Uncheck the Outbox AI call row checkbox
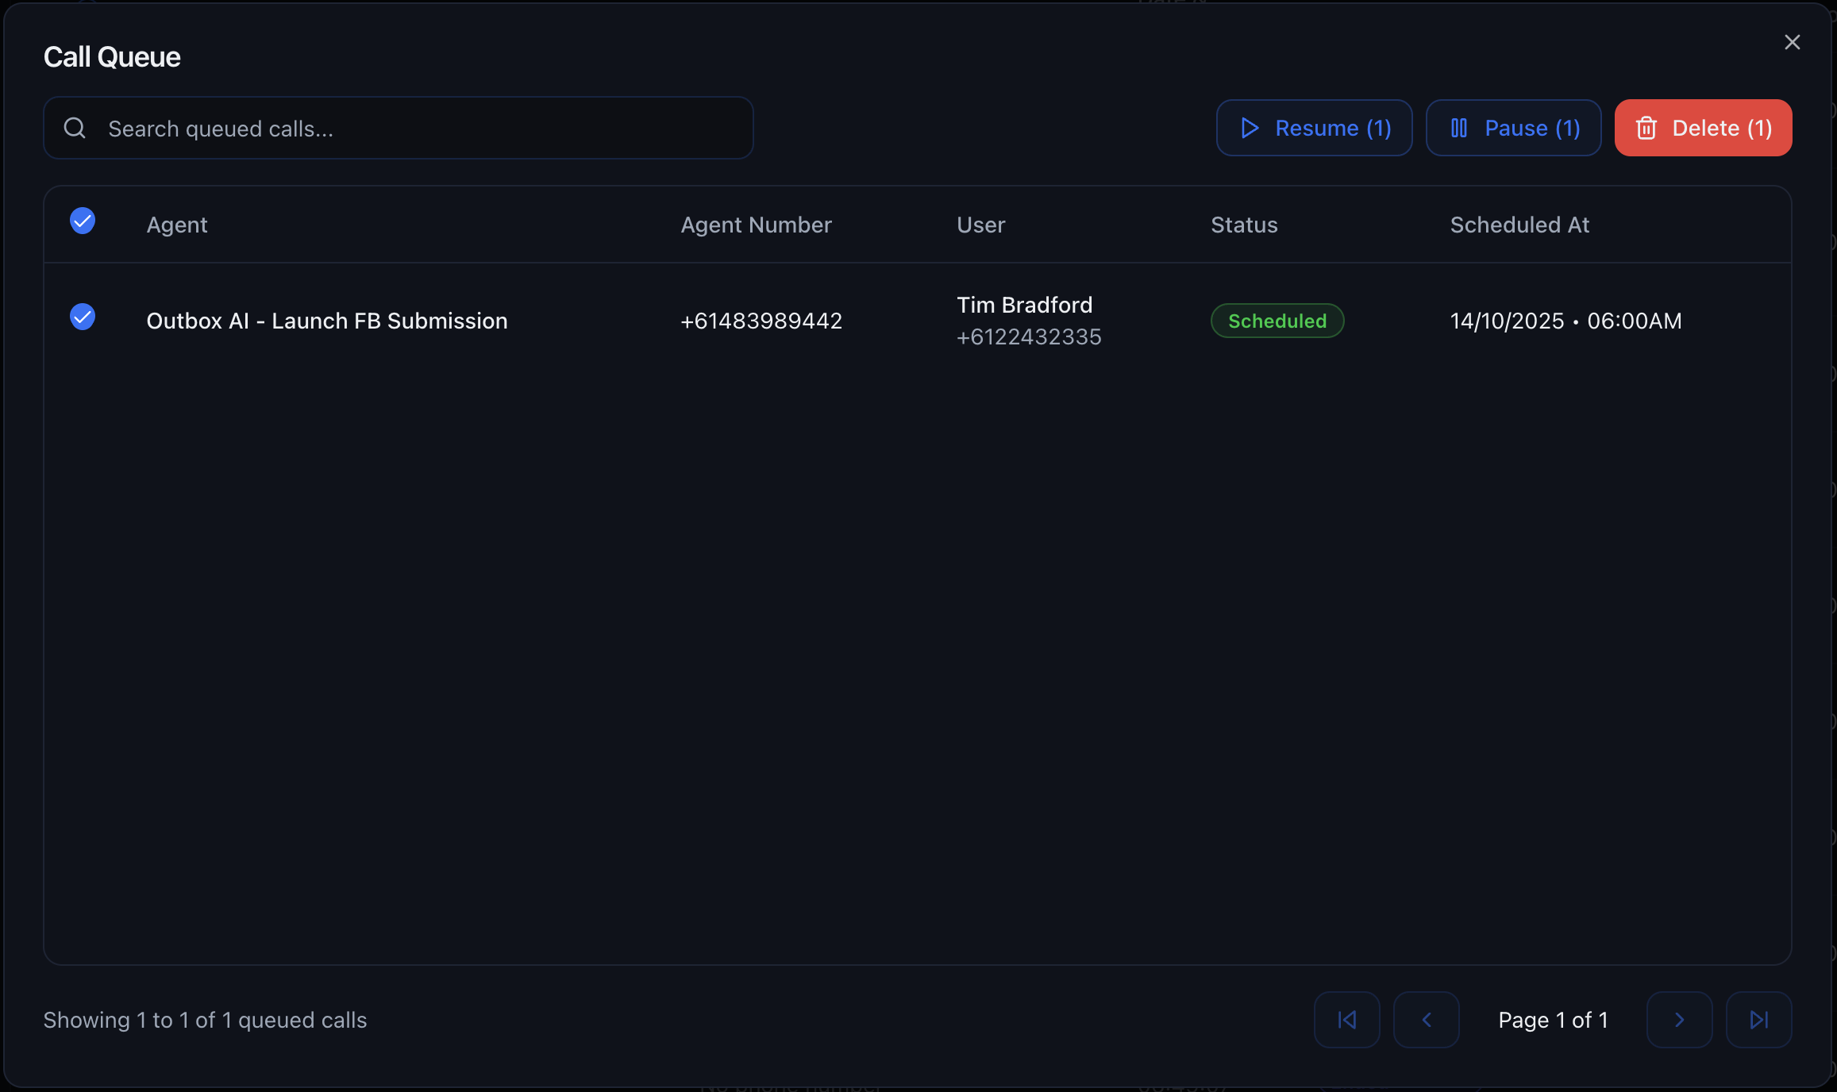1837x1092 pixels. pos(82,317)
